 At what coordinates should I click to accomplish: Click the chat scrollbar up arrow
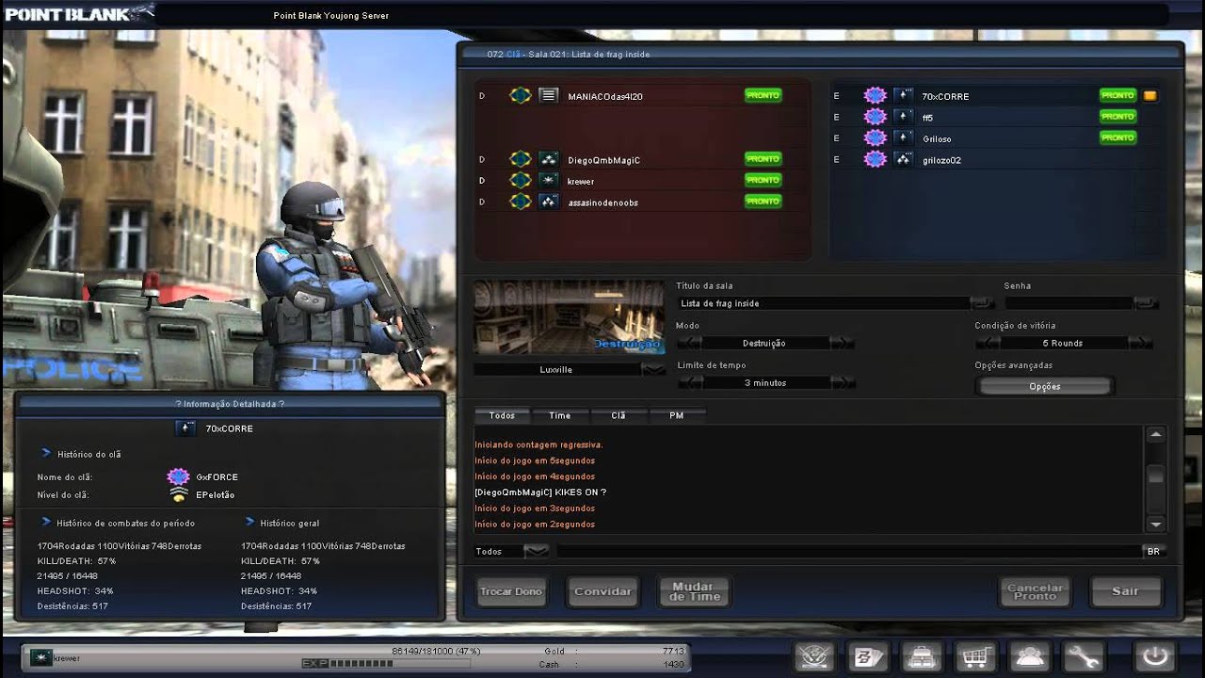(1155, 434)
